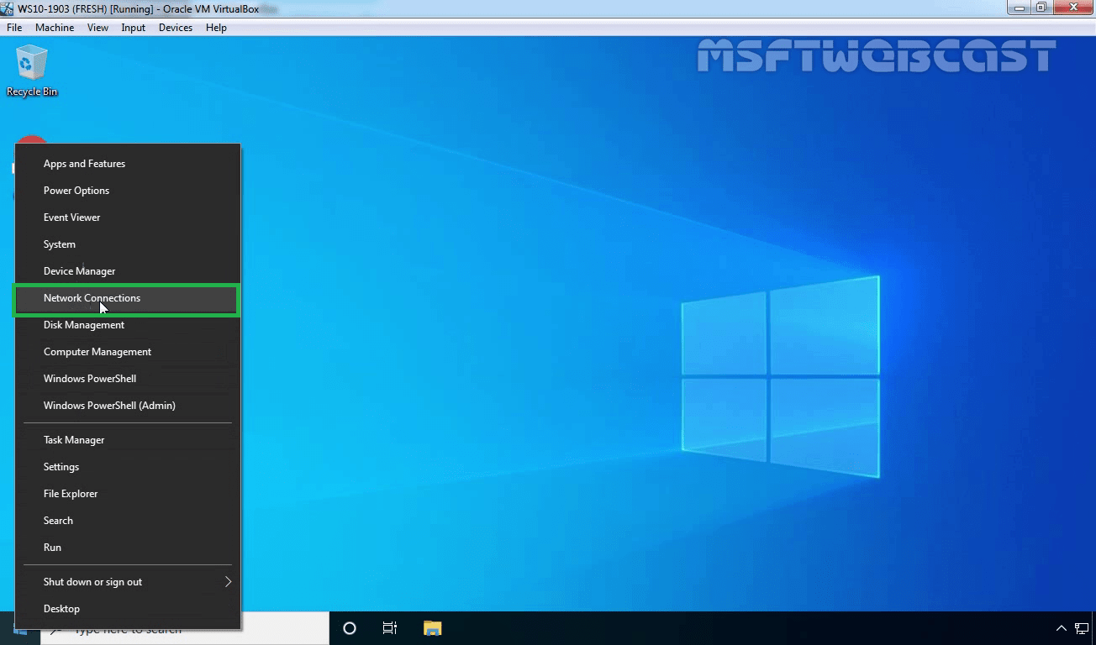
Task: Select System in the context menu
Action: (128, 244)
